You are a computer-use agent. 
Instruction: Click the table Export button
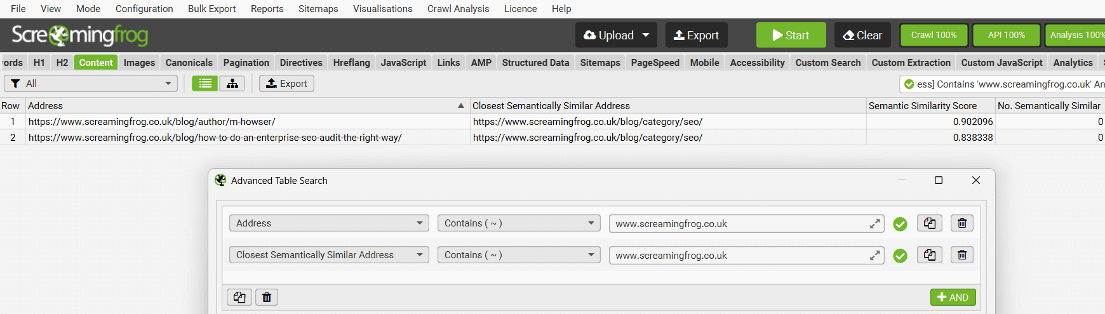tap(286, 84)
